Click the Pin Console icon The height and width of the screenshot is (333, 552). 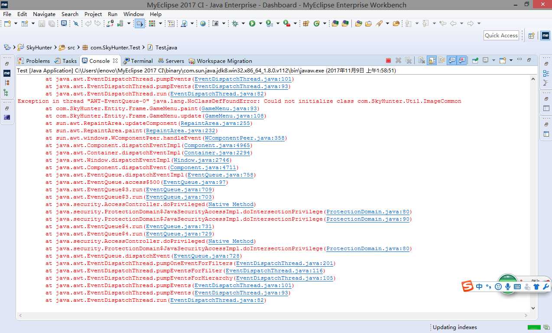pyautogui.click(x=475, y=61)
